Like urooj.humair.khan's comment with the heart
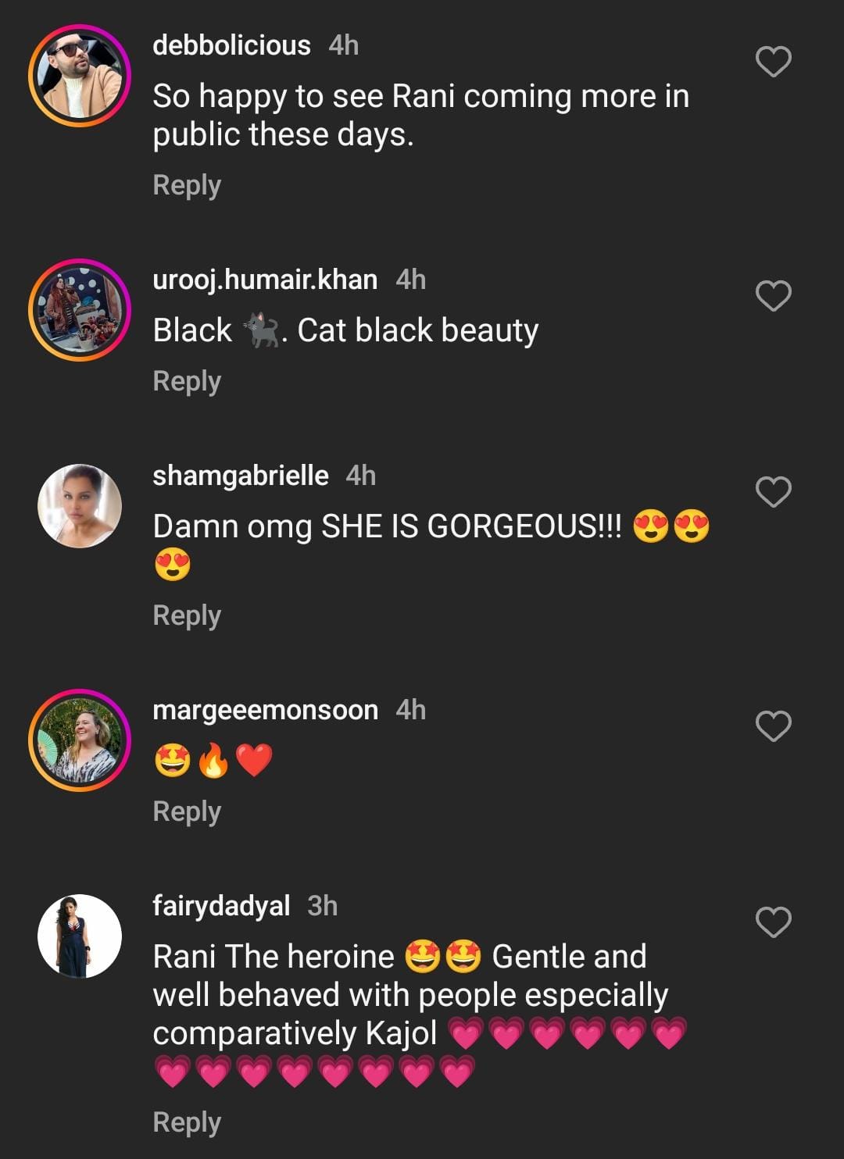Screen dimensions: 844x1159 [x=774, y=296]
